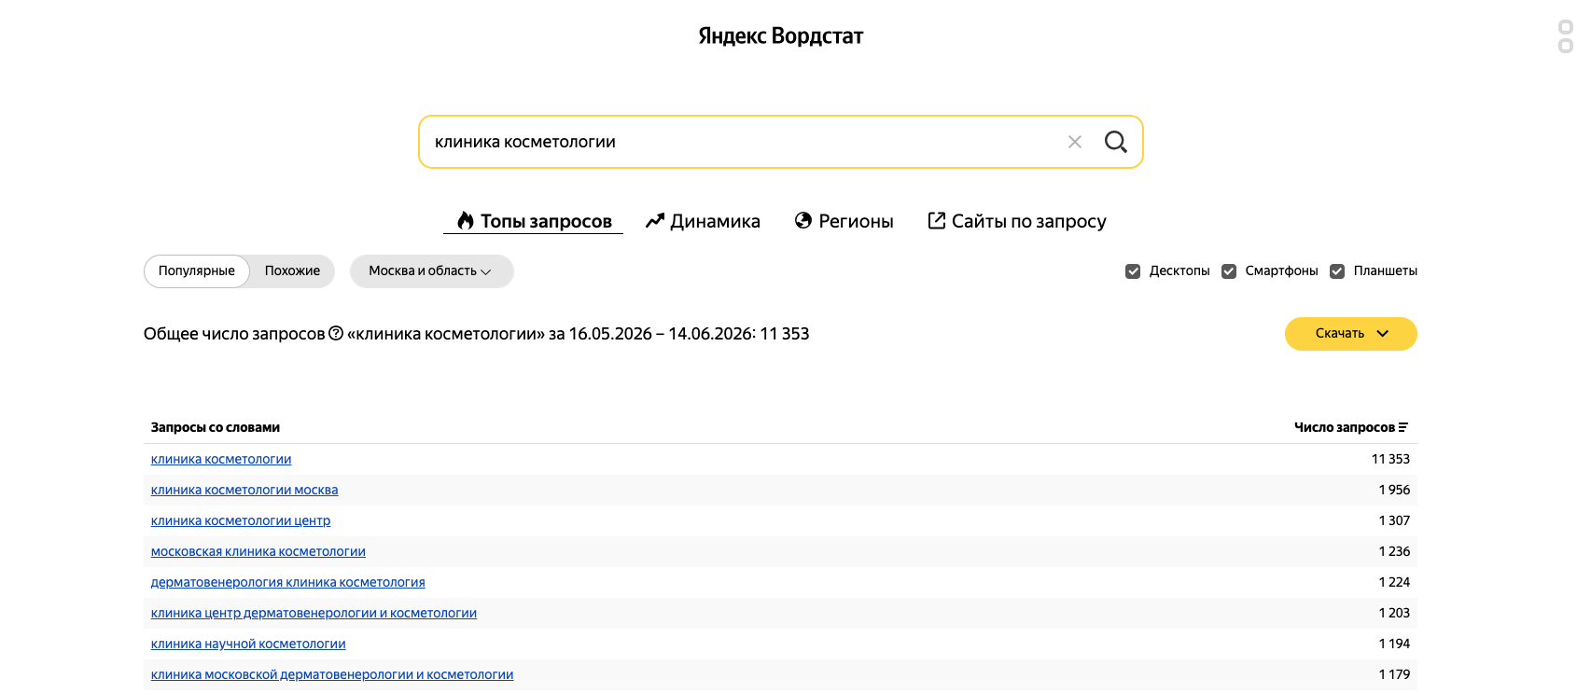Open the Сайты по запросу tab

(1017, 221)
